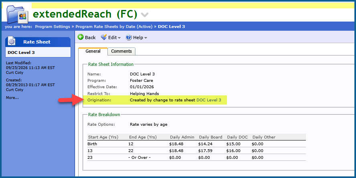Click the Daily Board column header
The height and width of the screenshot is (178, 356).
point(210,137)
